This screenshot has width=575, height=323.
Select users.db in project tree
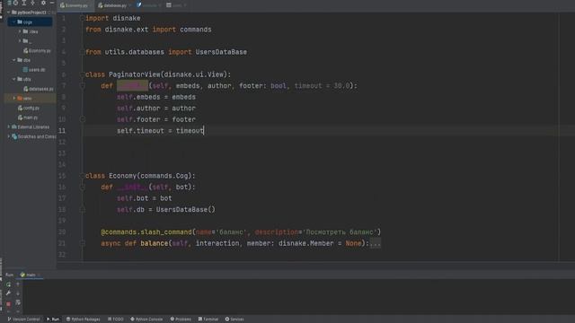(x=34, y=70)
